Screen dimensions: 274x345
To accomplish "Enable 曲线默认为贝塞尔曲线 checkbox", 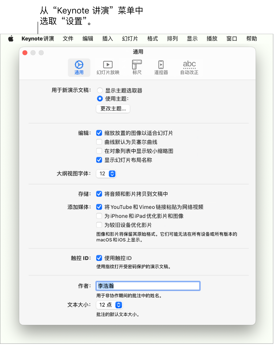I will (x=99, y=142).
